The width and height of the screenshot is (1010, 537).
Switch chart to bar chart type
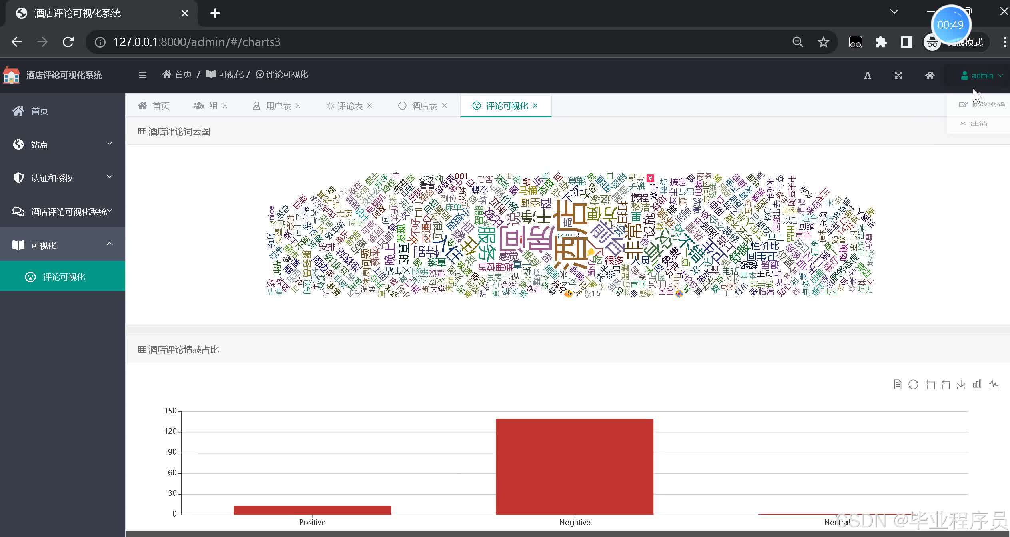[977, 385]
